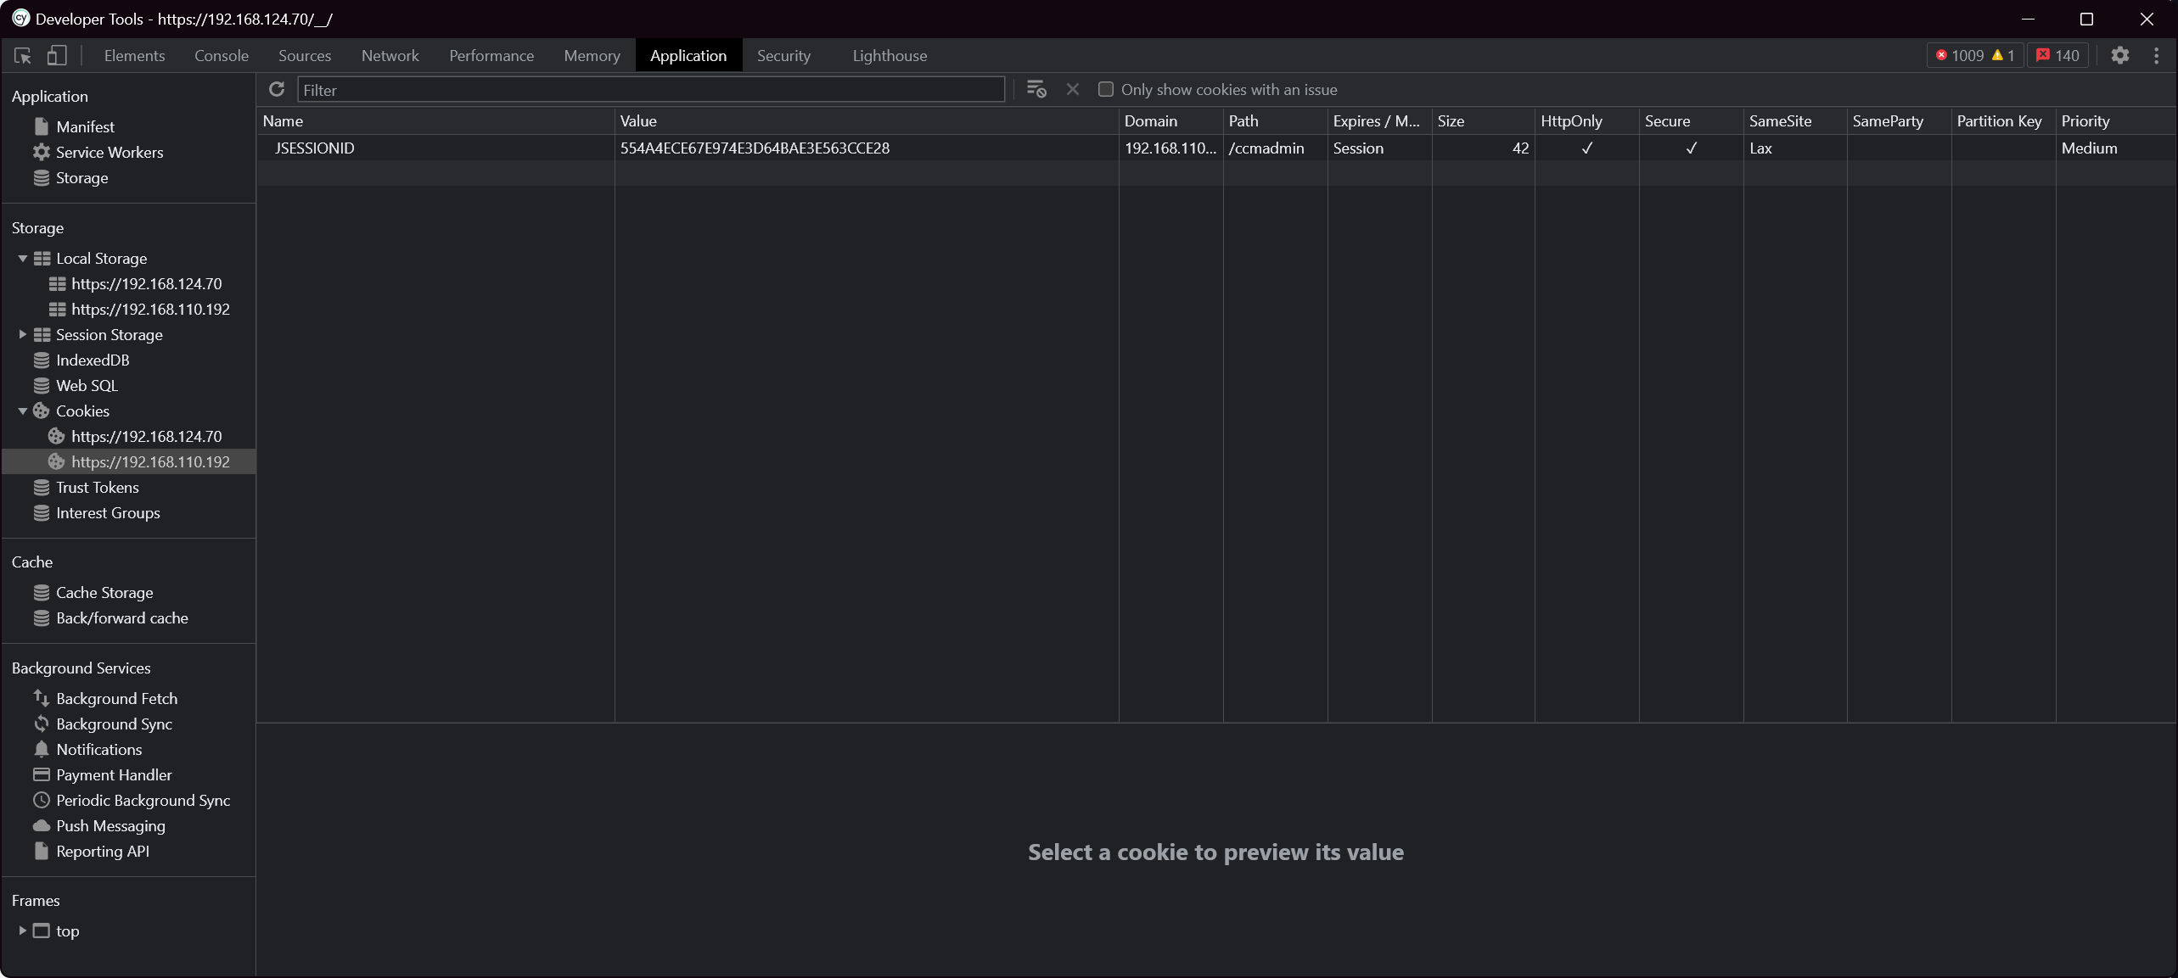2178x978 pixels.
Task: Open the customize DevTools three-dot menu
Action: pyautogui.click(x=2158, y=55)
